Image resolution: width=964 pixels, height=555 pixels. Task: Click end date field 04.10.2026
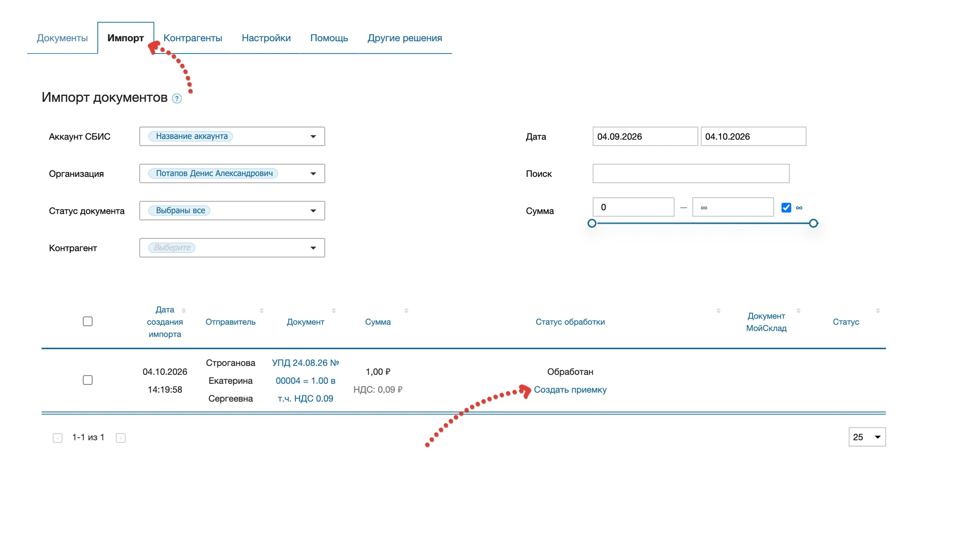coord(753,136)
